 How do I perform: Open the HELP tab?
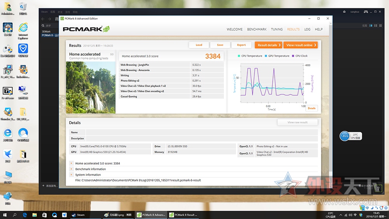[319, 29]
